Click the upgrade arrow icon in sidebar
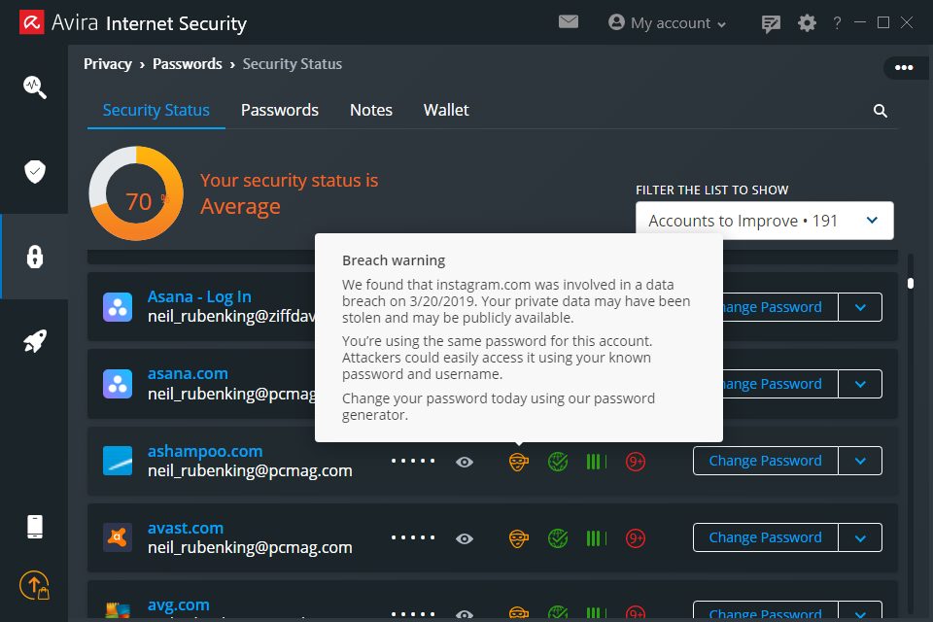933x622 pixels. [x=35, y=586]
